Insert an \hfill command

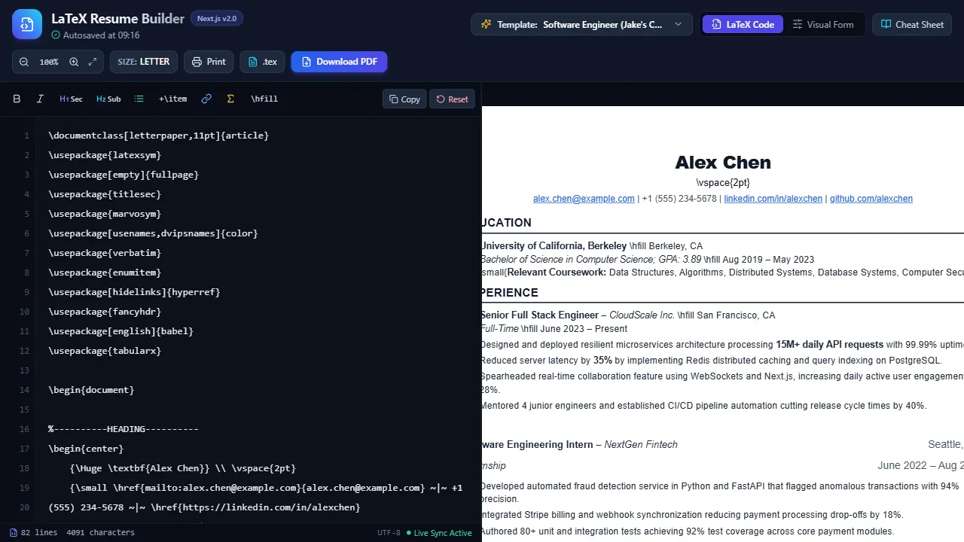[x=264, y=99]
